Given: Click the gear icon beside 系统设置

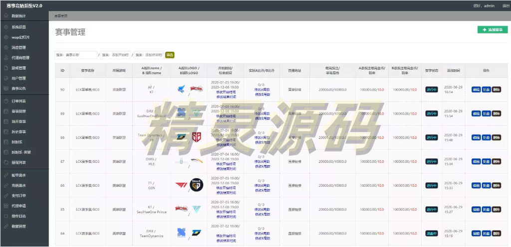Looking at the screenshot, I should point(6,27).
